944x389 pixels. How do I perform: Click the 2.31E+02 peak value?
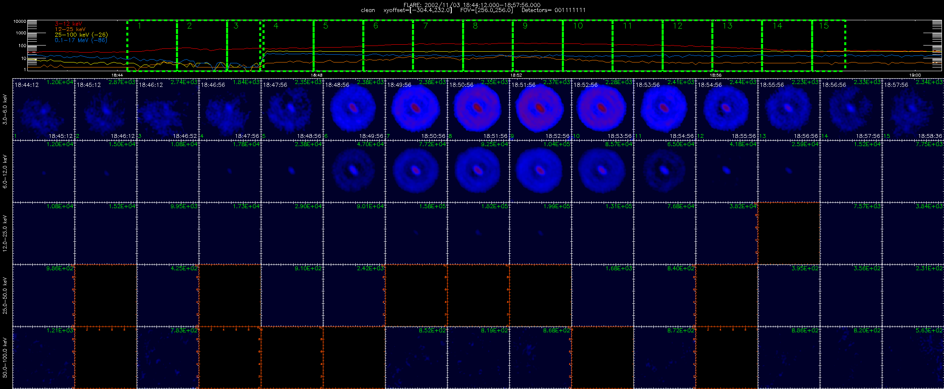pos(929,268)
